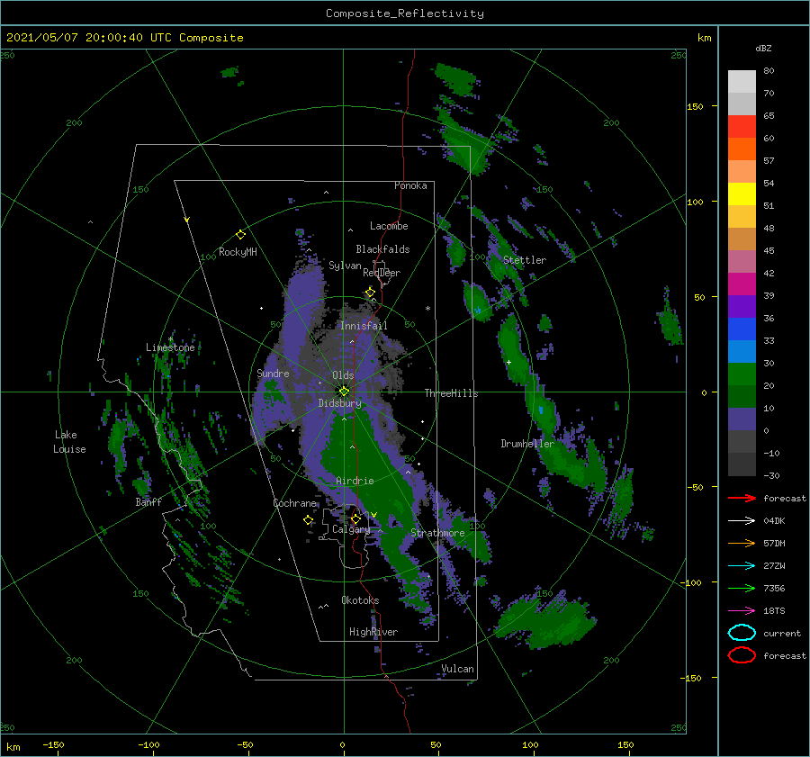Click the Airdrie city label
Viewport: 810px width, 757px height.
point(355,481)
